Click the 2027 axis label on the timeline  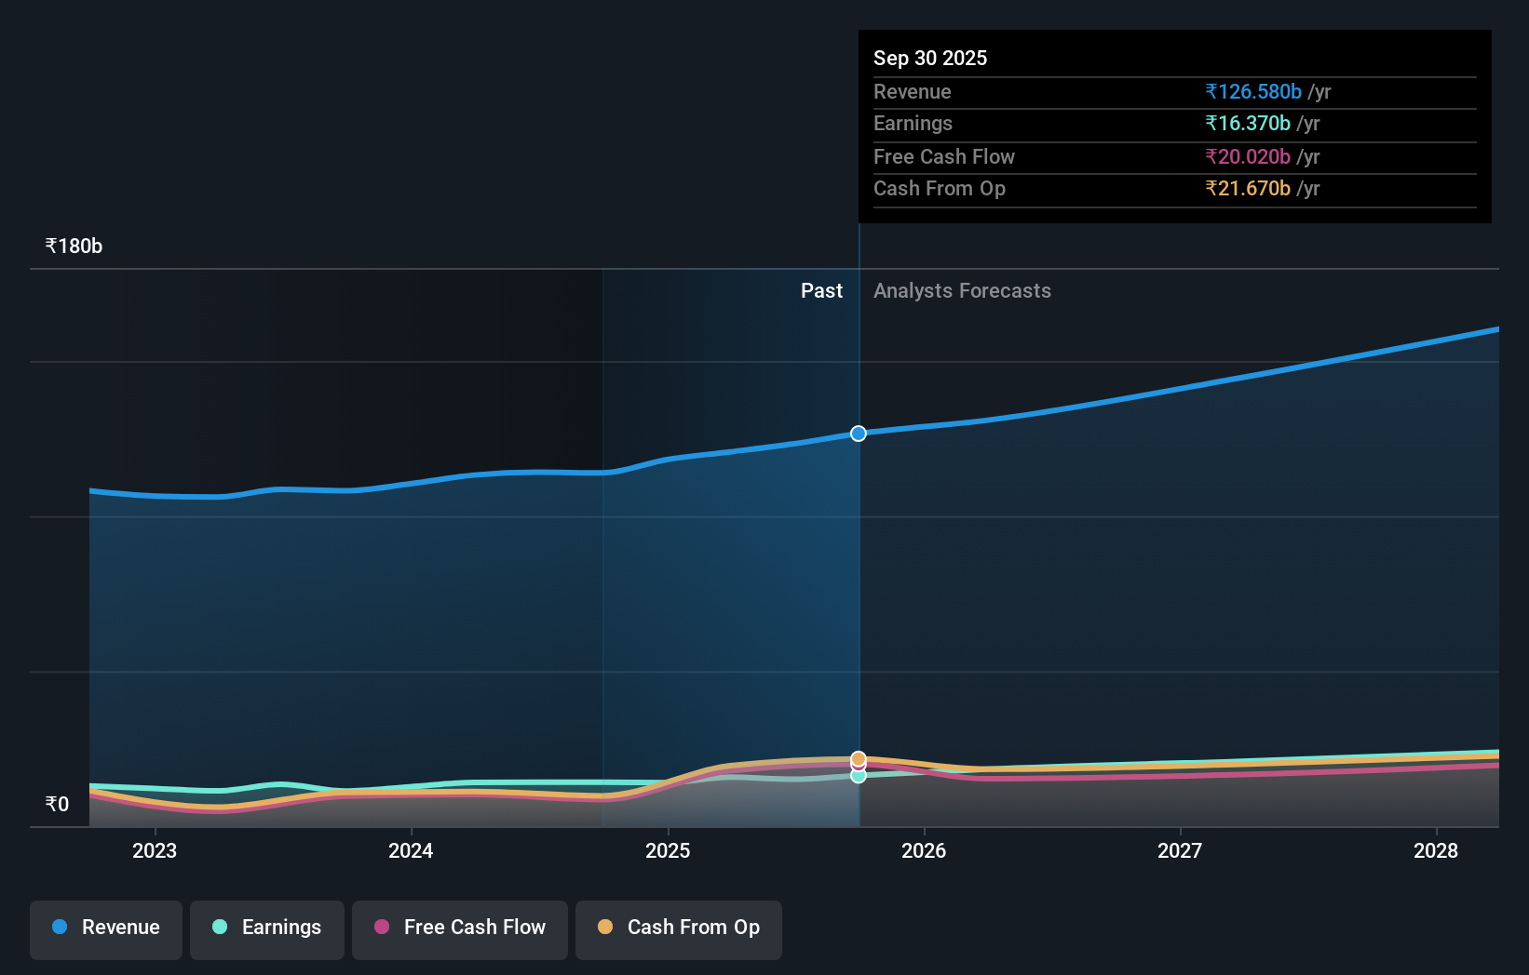(1180, 850)
